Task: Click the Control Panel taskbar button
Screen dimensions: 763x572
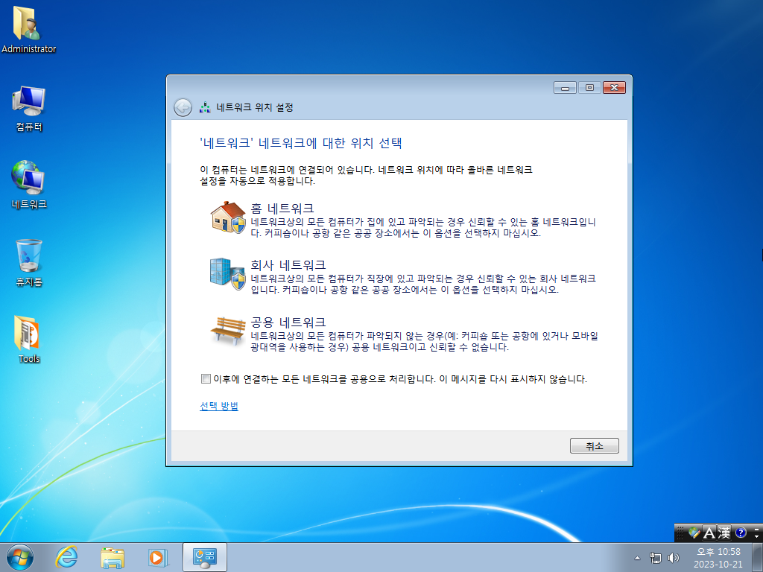Action: 205,557
